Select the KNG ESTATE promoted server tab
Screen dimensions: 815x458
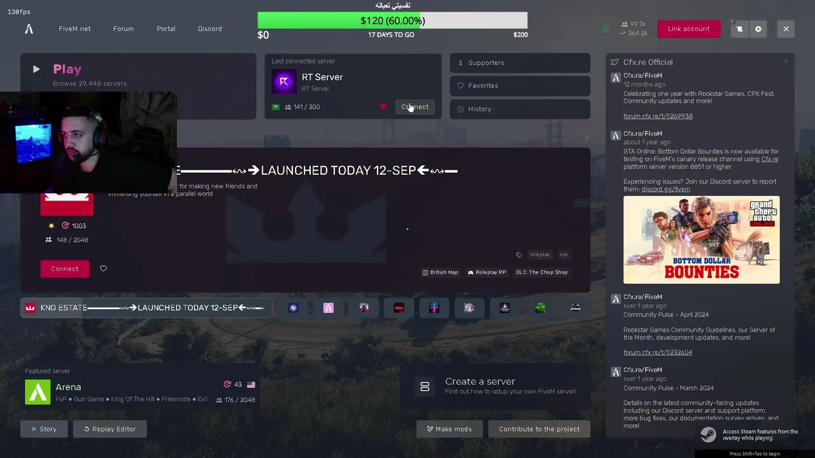pyautogui.click(x=146, y=308)
